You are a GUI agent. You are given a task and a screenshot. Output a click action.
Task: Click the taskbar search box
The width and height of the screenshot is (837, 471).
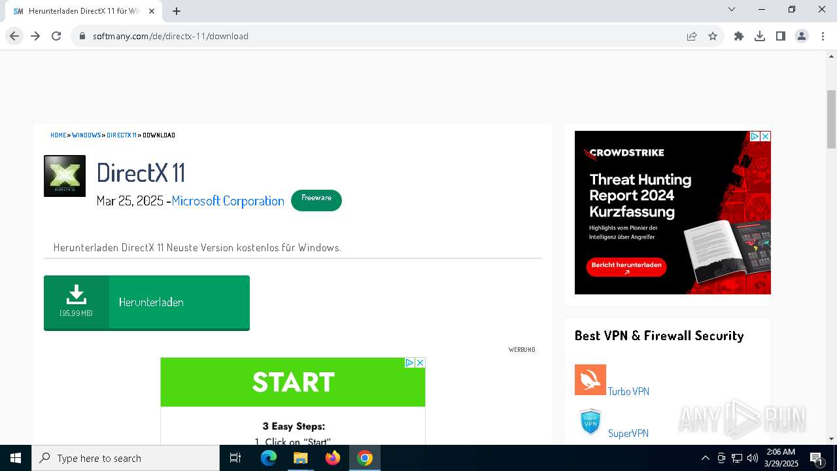point(126,458)
